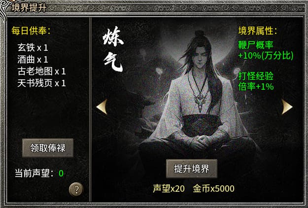Select the 玄铁 x1 offering item
The height and width of the screenshot is (208, 308).
tap(33, 48)
